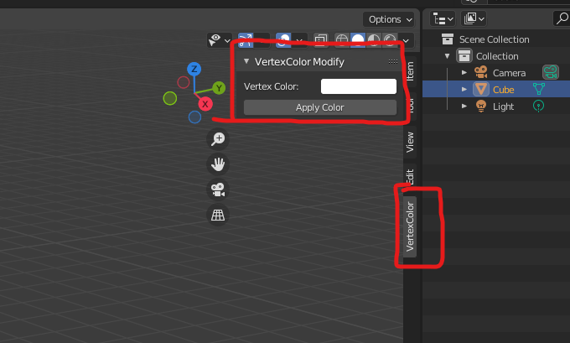Switch to Material Preview shading
The width and height of the screenshot is (570, 343).
click(374, 40)
